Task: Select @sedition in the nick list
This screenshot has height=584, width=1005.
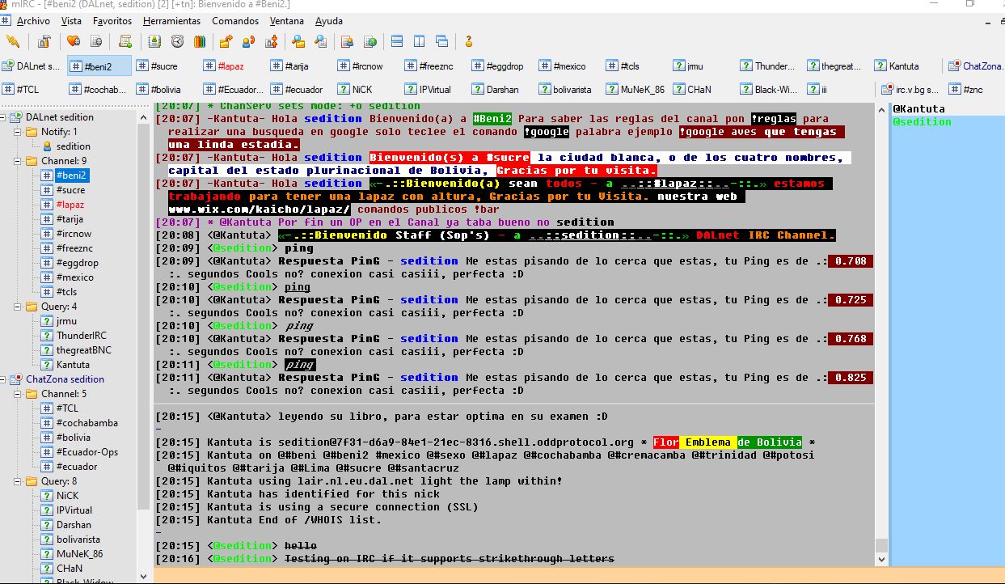Action: pyautogui.click(x=922, y=122)
